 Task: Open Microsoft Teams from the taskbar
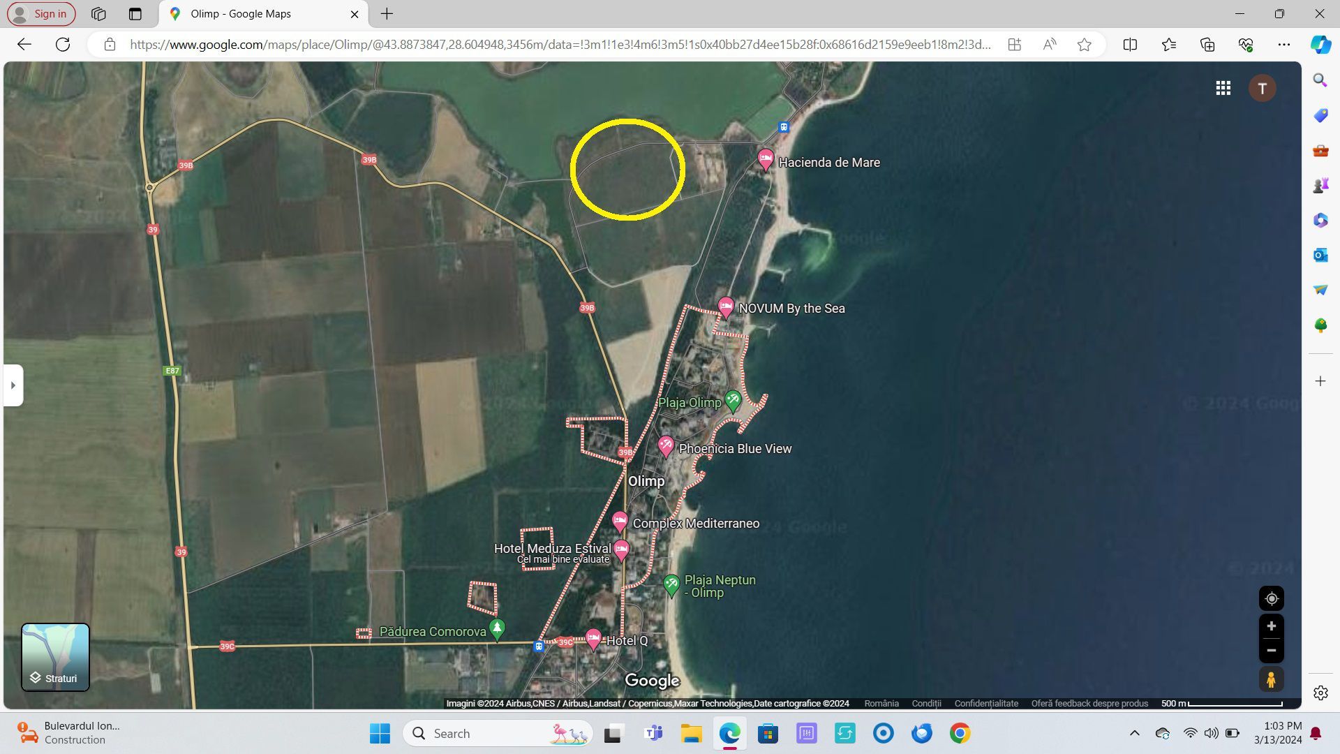(x=653, y=734)
